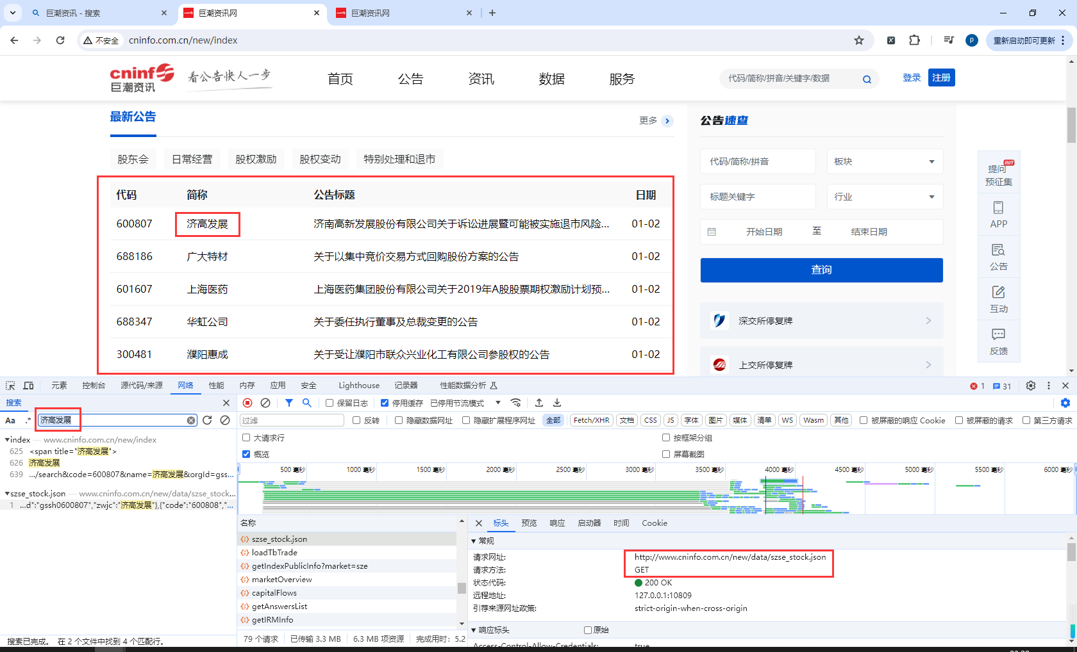Toggle the network filter funnel icon
This screenshot has height=652, width=1077.
(x=289, y=403)
